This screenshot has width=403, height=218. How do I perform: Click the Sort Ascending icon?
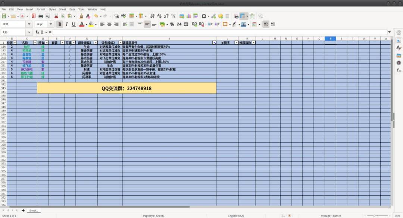[159, 16]
